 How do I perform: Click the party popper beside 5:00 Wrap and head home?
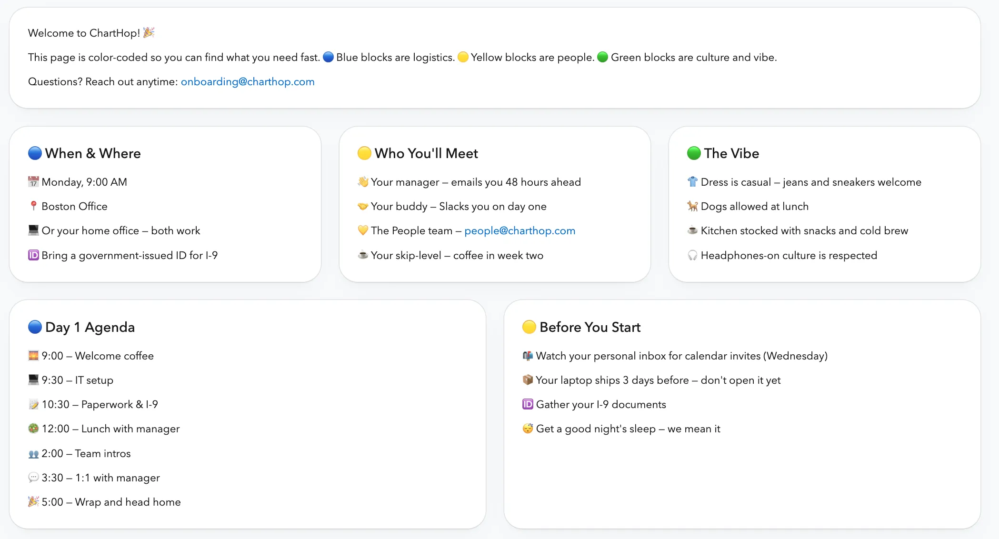(x=33, y=501)
